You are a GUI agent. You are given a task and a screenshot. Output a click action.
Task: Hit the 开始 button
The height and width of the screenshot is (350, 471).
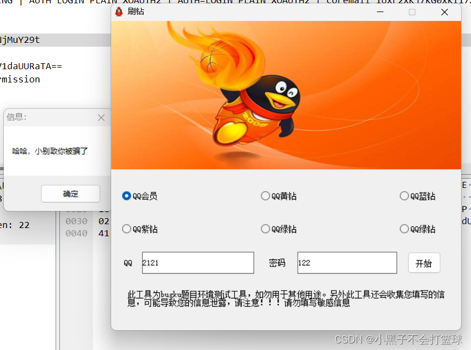point(424,263)
